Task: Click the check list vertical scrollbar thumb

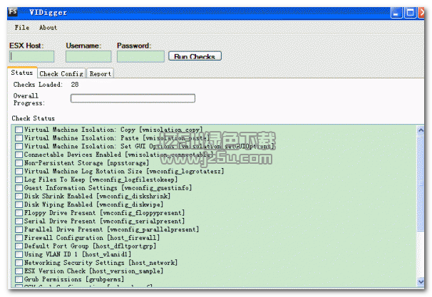Action: tap(421, 184)
